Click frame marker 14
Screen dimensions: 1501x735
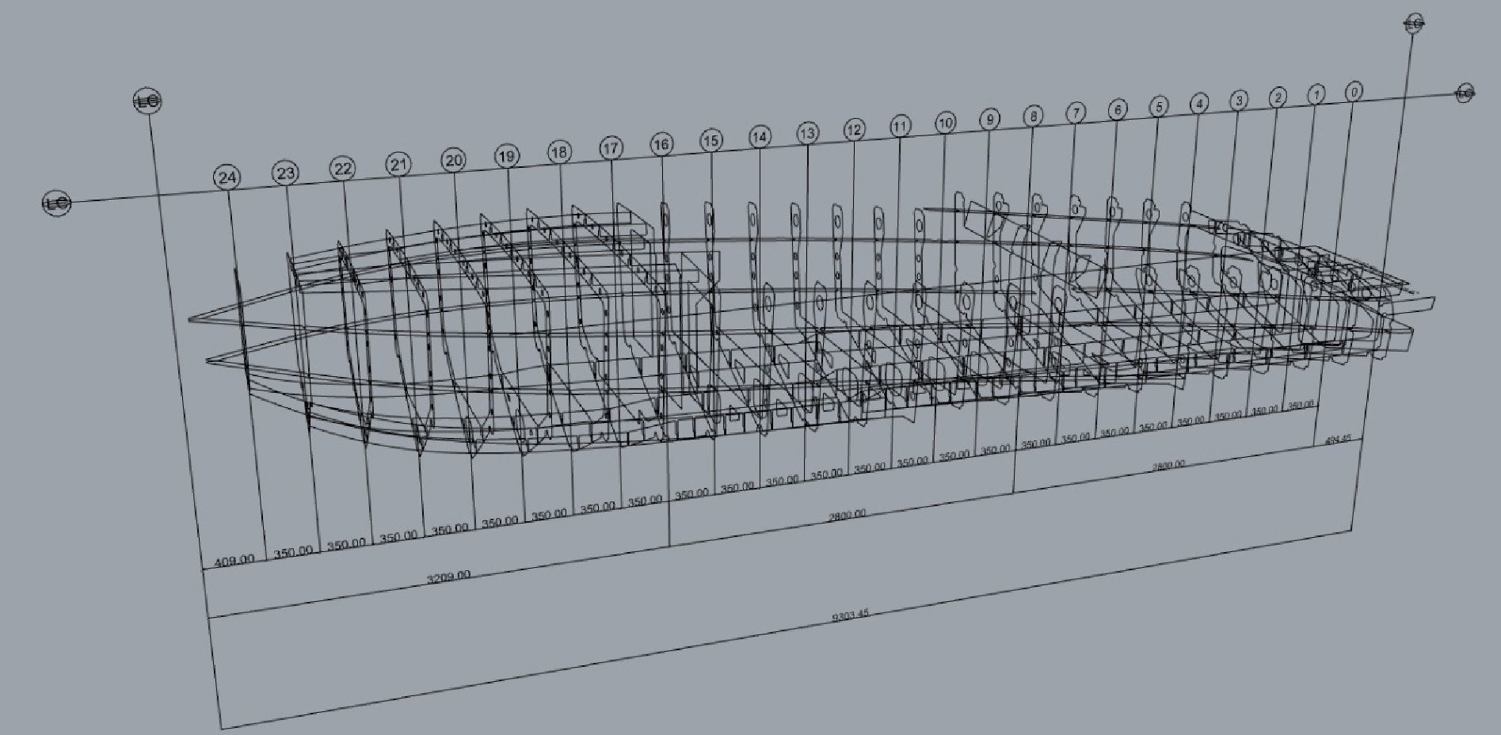click(760, 137)
